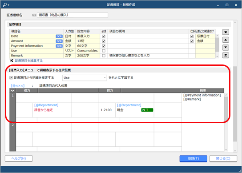Viewport: 242px width, 173px height.
Task: Select journal row number 1
Action: pos(12,108)
